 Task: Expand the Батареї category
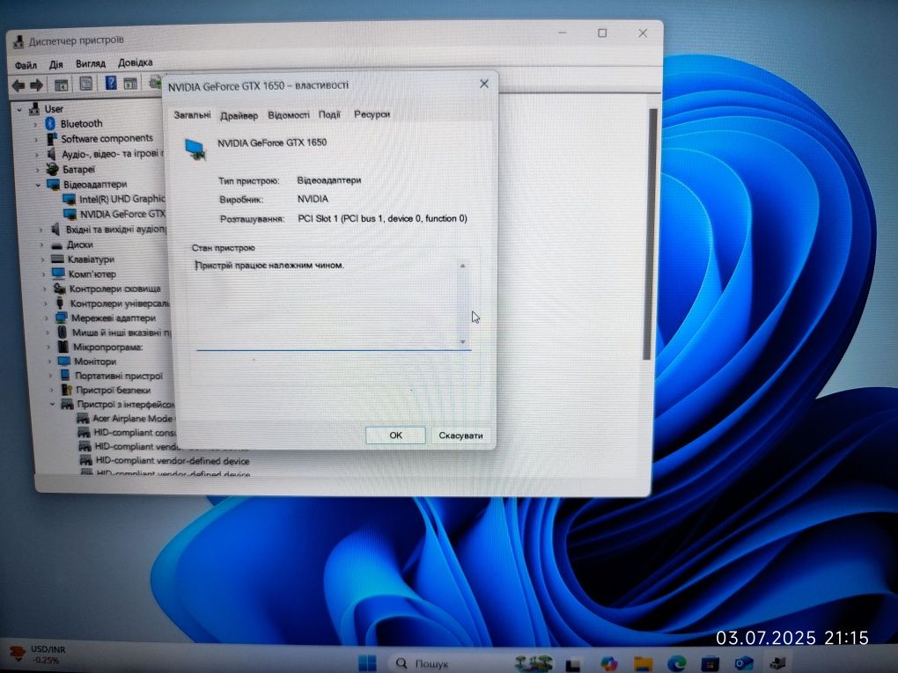click(38, 170)
